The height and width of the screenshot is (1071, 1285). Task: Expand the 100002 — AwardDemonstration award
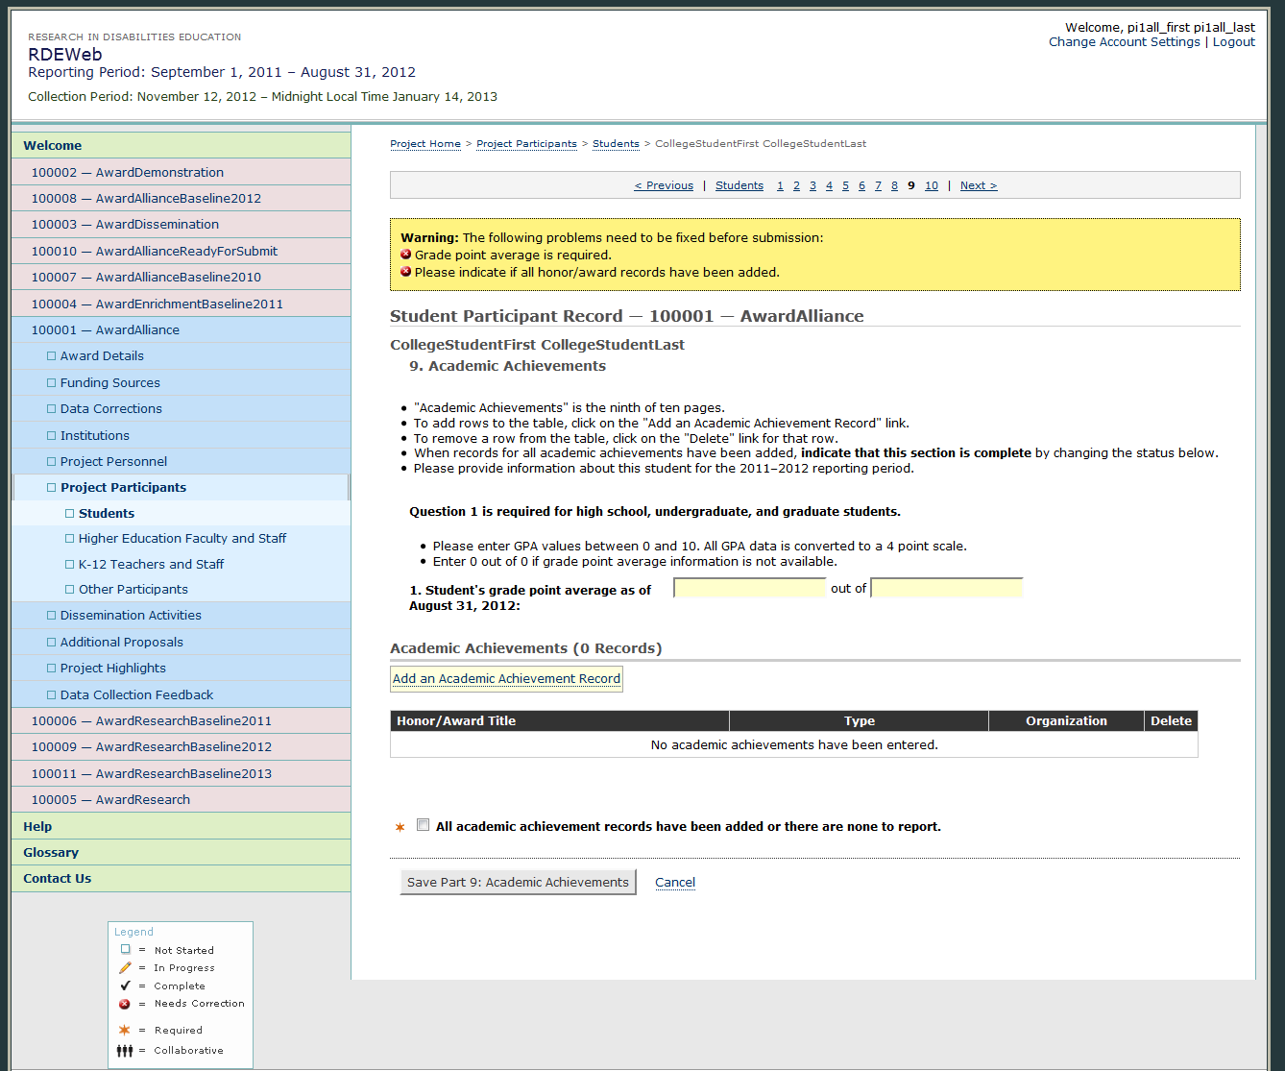pos(127,172)
